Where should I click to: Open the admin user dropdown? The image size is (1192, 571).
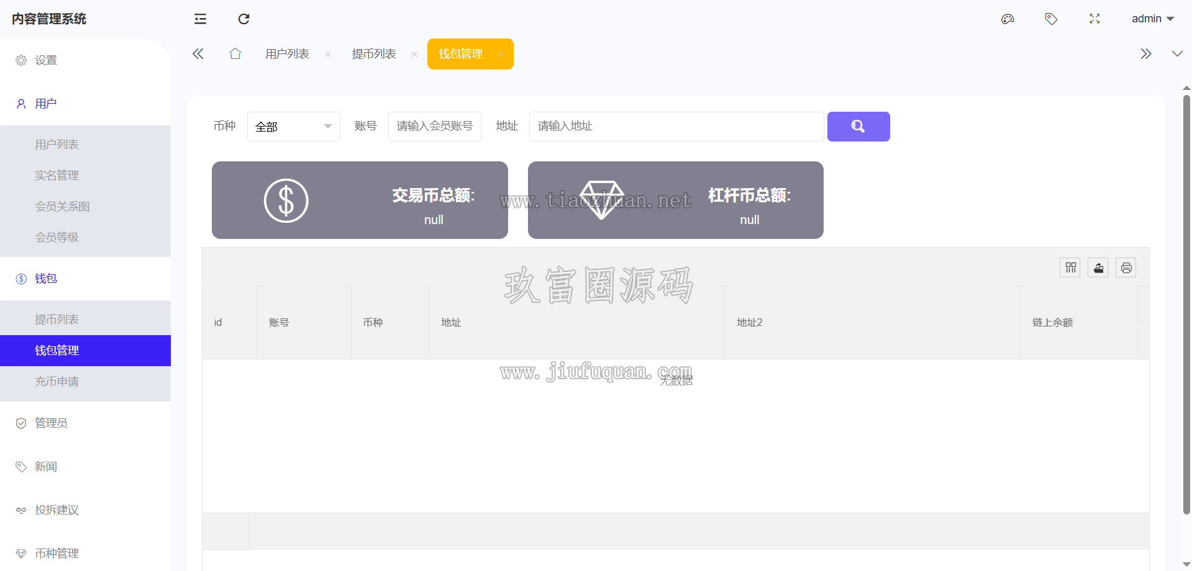coord(1153,19)
